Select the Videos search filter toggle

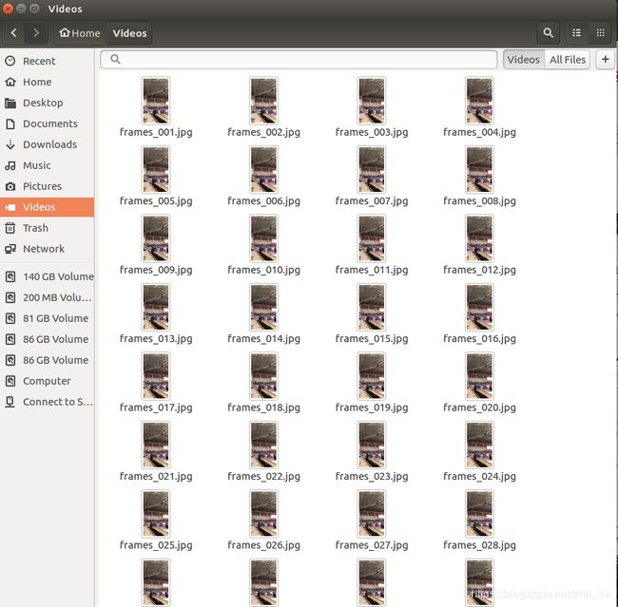tap(524, 60)
